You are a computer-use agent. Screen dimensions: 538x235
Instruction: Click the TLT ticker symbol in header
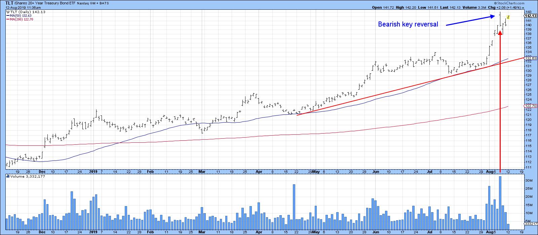point(9,3)
